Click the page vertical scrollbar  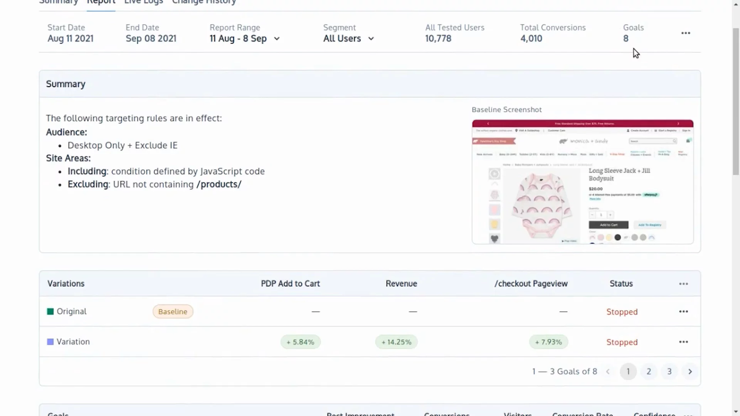pos(735,100)
